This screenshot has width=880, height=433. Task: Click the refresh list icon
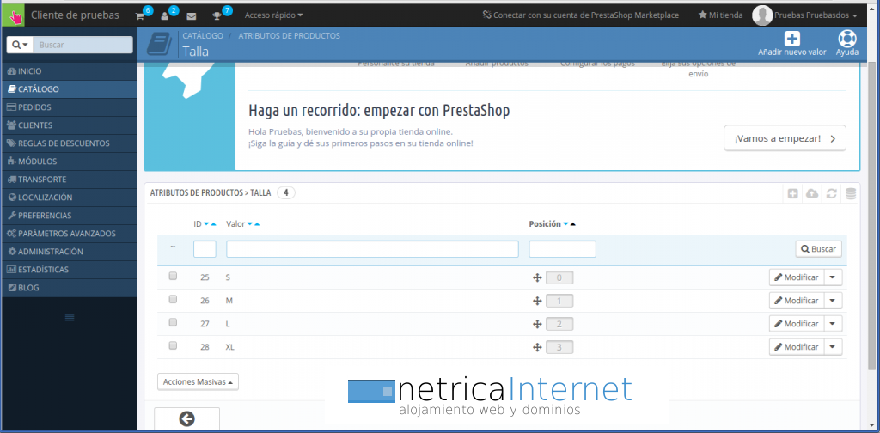[x=832, y=193]
